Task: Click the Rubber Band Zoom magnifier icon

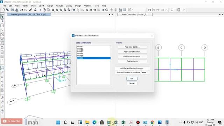Action: point(53,10)
